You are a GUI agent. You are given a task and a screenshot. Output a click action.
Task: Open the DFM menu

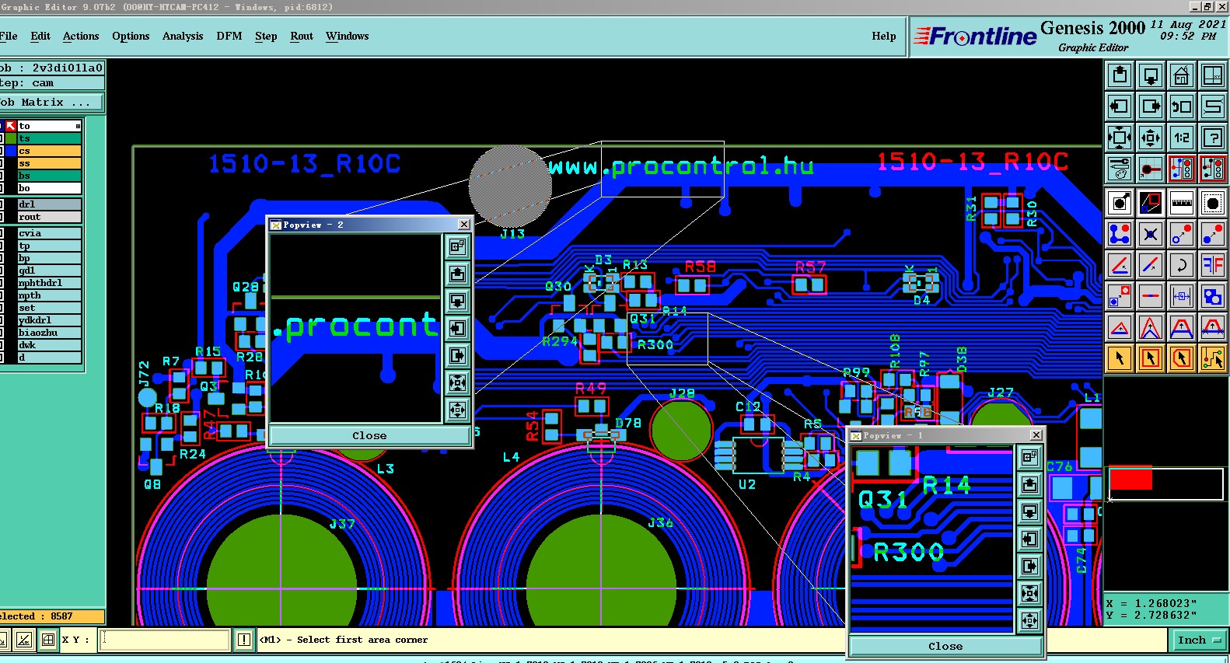pos(229,36)
